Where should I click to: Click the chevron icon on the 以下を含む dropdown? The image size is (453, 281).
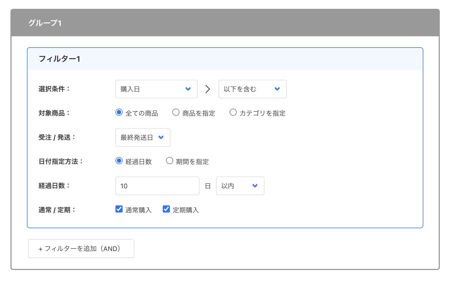pyautogui.click(x=277, y=89)
